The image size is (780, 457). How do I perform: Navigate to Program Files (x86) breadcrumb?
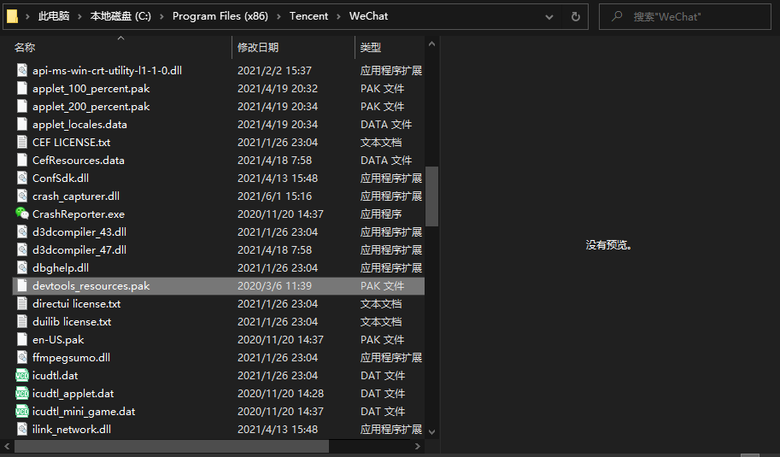point(220,16)
